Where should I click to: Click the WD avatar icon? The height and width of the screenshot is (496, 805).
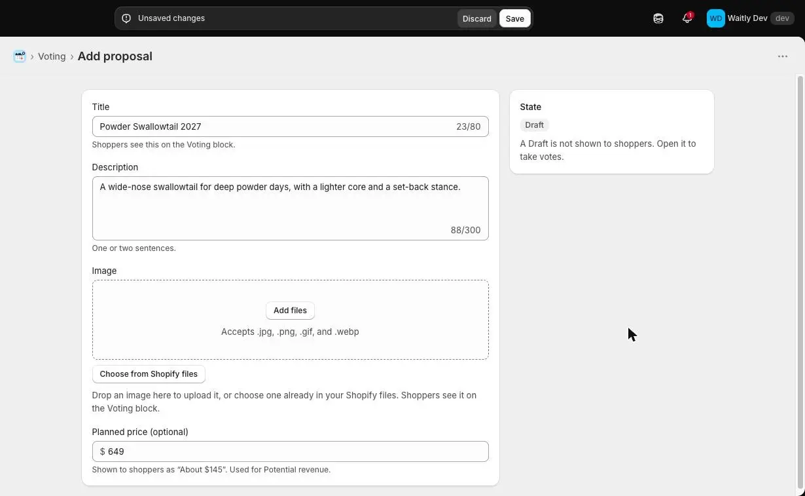point(715,18)
